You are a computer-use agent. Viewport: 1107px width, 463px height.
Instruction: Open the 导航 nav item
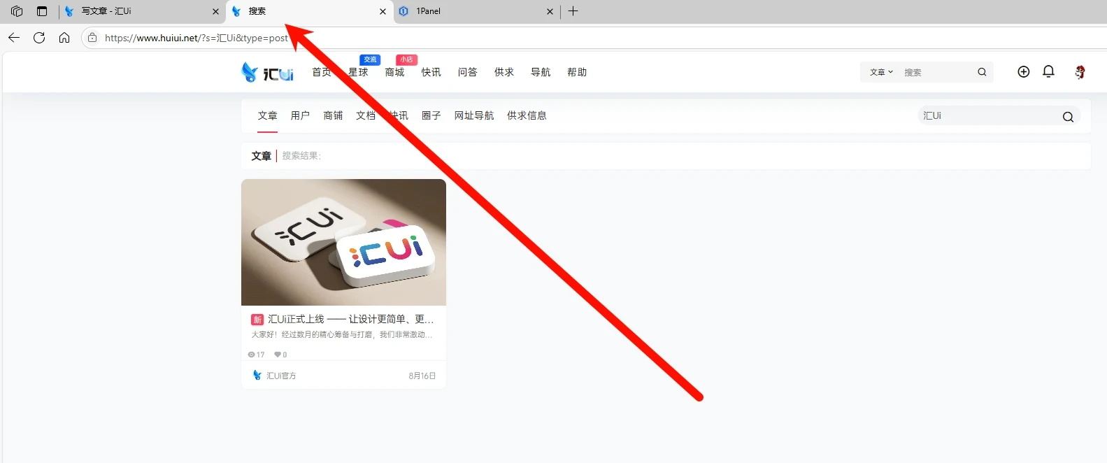tap(541, 72)
